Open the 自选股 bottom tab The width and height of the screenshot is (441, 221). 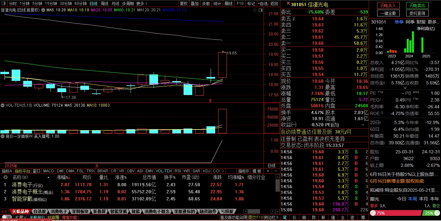pos(39,212)
